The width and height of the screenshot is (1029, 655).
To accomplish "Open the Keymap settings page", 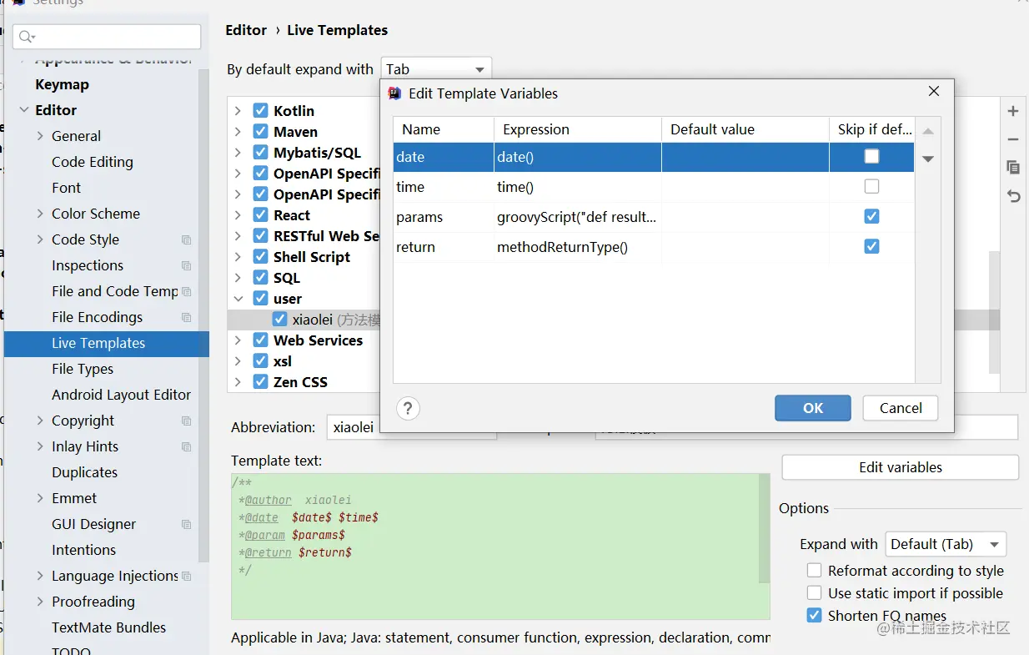I will point(62,84).
